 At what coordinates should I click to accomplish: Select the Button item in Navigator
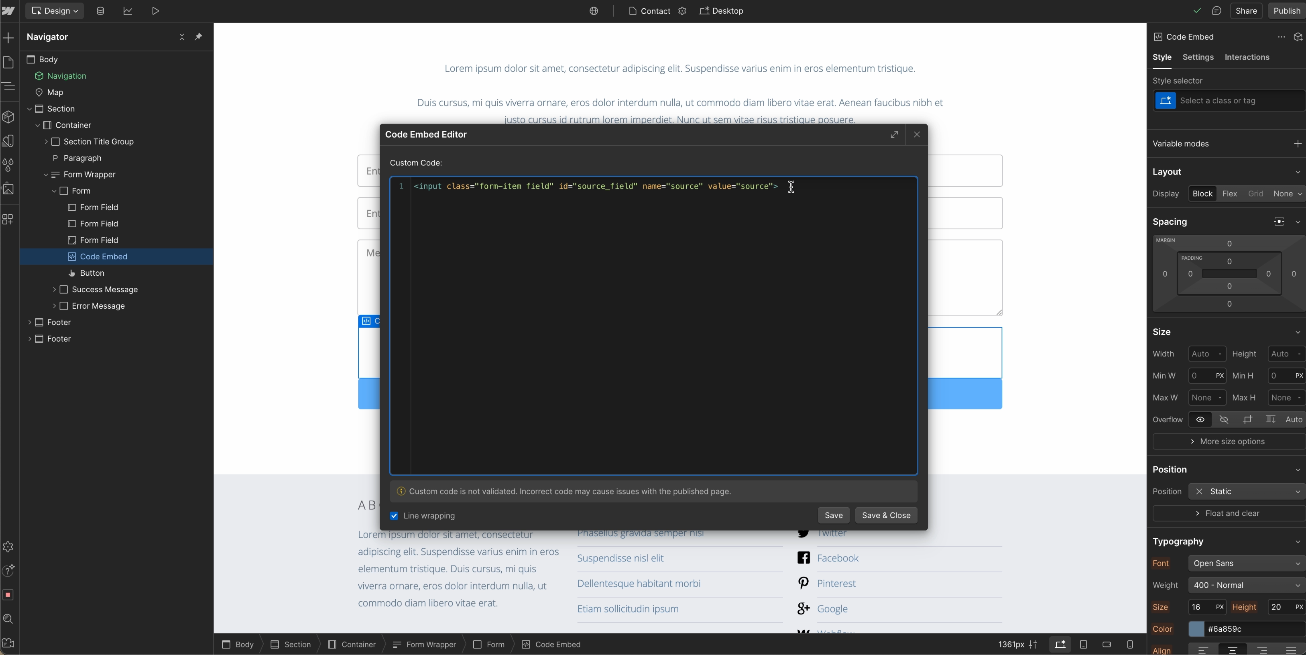(x=92, y=273)
